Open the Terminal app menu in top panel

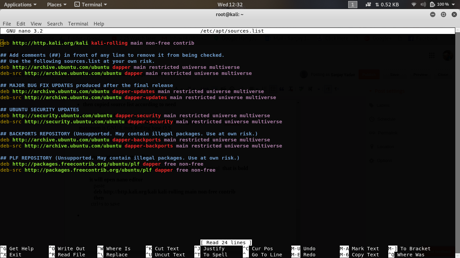95,4
